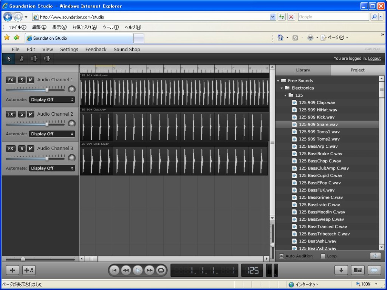Open Automate dropdown for Audio Channel 1
This screenshot has width=387, height=290.
(x=52, y=99)
